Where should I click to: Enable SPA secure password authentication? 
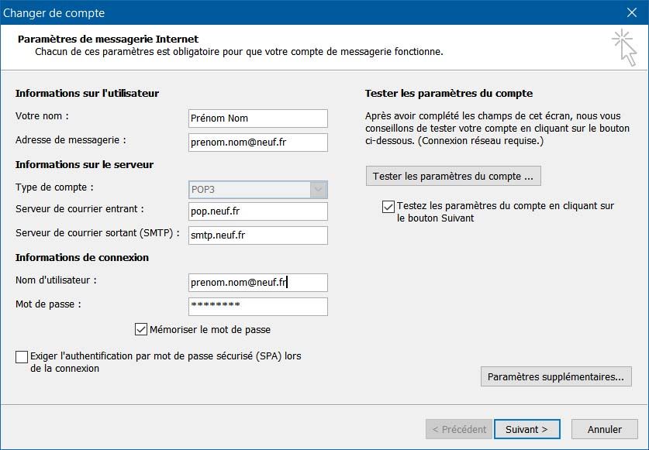20,356
